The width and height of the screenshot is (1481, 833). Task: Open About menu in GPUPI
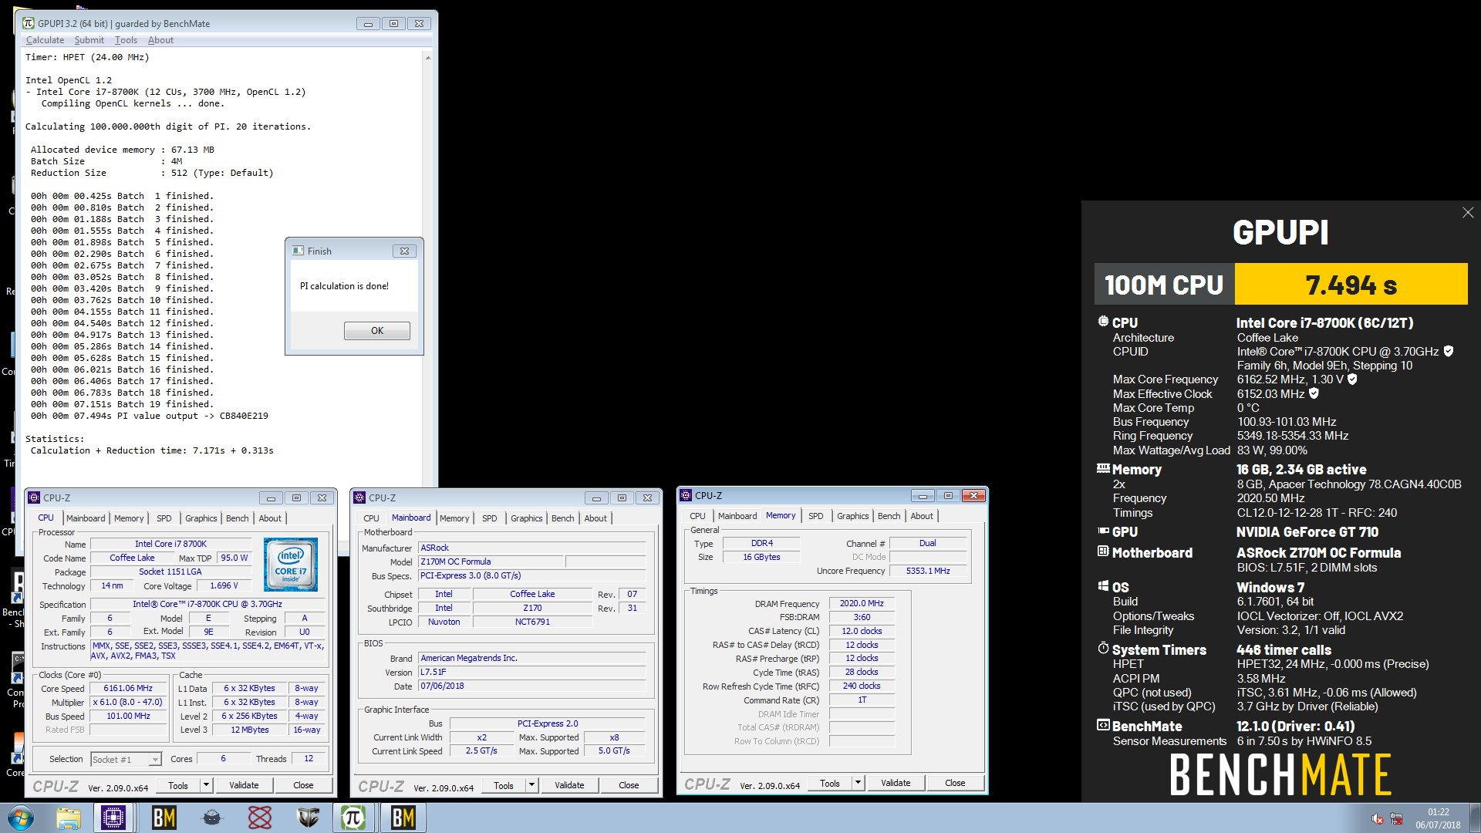pos(160,40)
